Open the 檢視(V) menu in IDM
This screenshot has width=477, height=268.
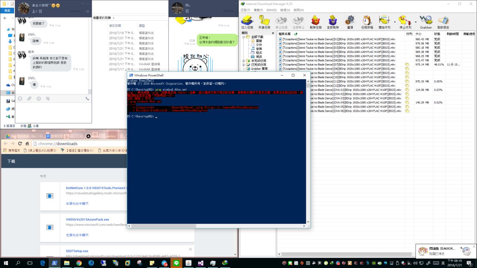pos(285,10)
